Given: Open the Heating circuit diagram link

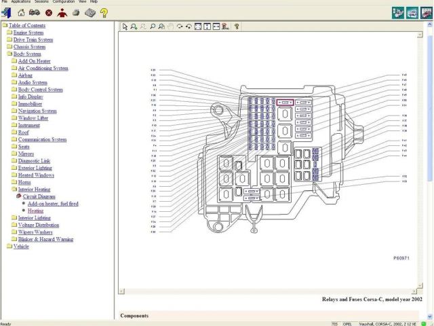Looking at the screenshot, I should coord(35,211).
